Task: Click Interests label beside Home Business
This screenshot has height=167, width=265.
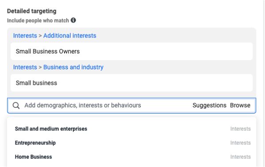Action: point(240,157)
